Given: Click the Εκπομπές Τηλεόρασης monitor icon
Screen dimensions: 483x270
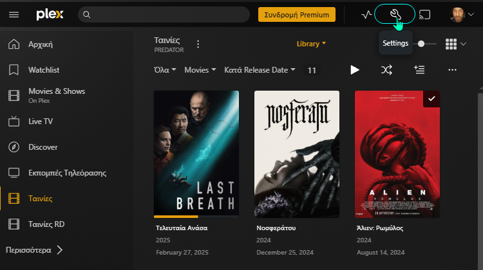Looking at the screenshot, I should tap(14, 173).
